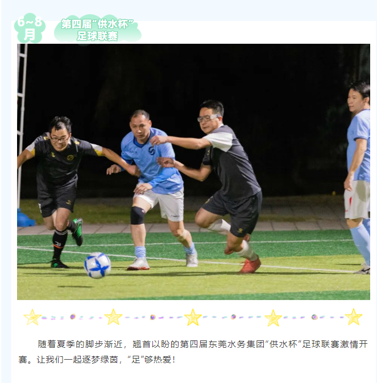This screenshot has height=383, width=377.
Task: Click the purple dot before the last star
Action: tap(314, 317)
